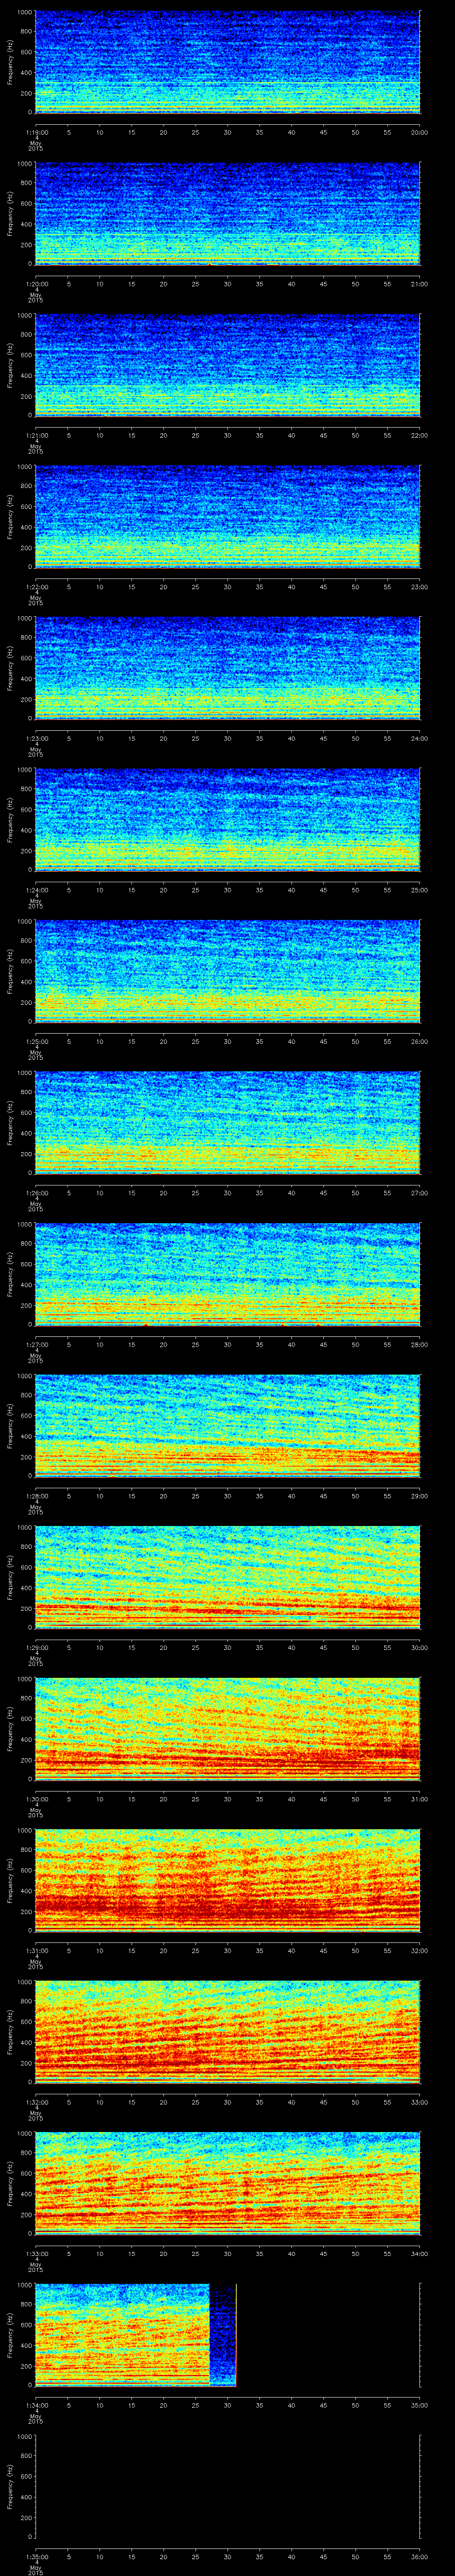Select the 35:00 end time label
455x2576 pixels.
(420, 2405)
